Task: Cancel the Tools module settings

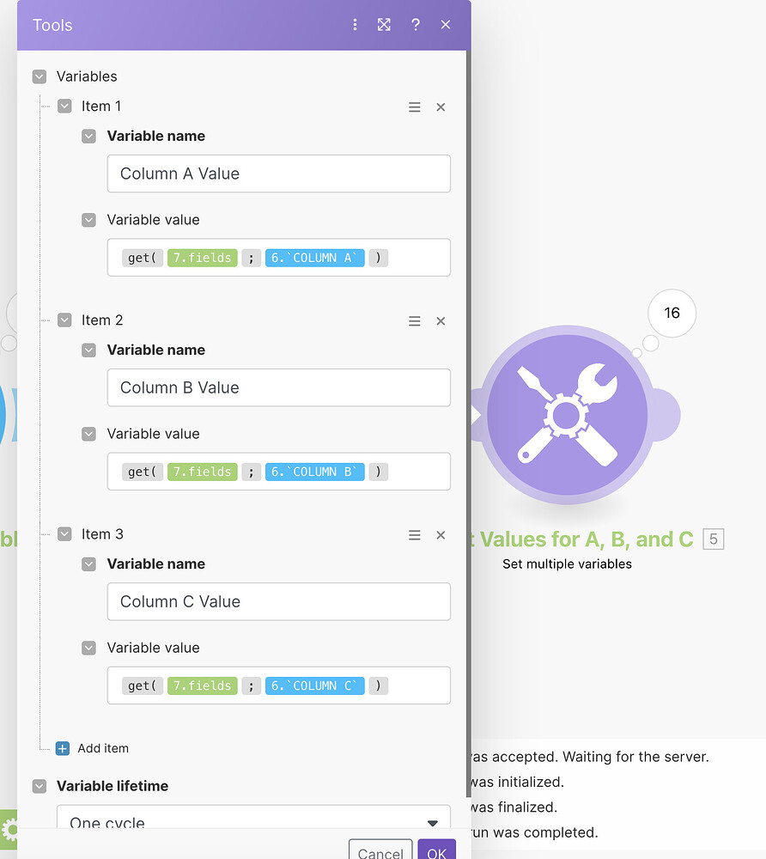Action: (x=380, y=853)
